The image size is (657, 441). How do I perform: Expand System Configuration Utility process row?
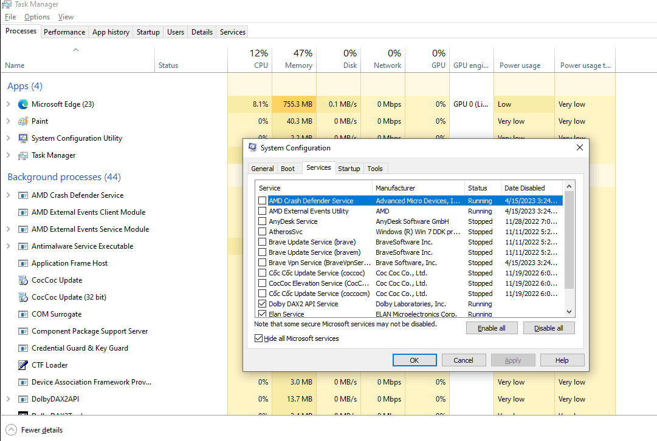pyautogui.click(x=9, y=138)
